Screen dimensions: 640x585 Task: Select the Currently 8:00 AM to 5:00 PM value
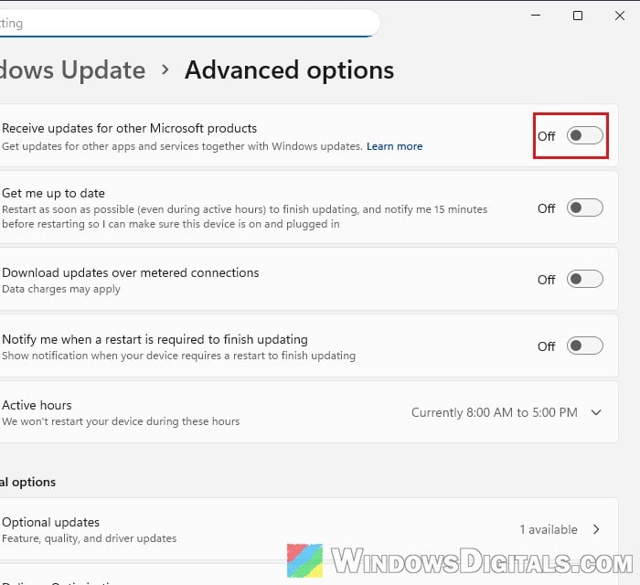[x=495, y=412]
